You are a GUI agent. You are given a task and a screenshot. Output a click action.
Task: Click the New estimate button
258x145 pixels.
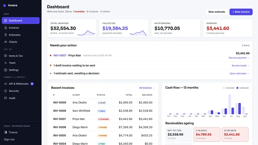pos(216,12)
